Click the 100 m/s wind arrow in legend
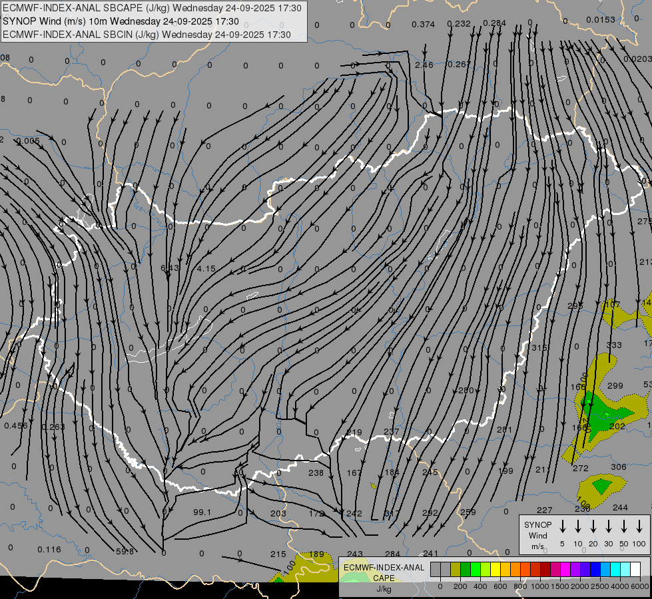 click(639, 526)
